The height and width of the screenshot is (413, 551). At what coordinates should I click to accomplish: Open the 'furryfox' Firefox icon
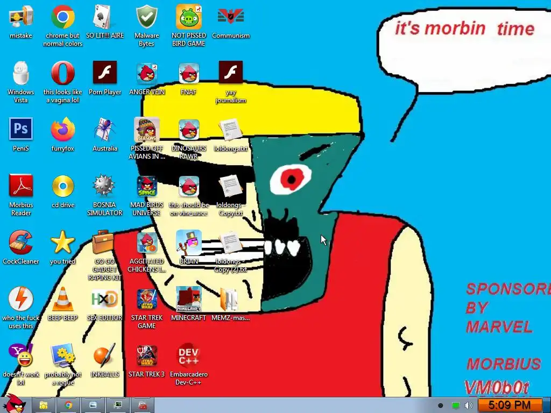[62, 130]
